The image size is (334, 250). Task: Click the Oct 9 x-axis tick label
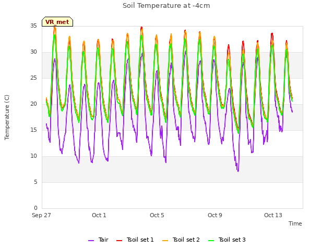point(215,215)
